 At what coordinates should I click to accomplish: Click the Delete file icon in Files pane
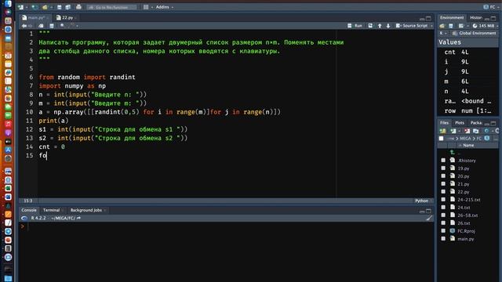tap(467, 131)
